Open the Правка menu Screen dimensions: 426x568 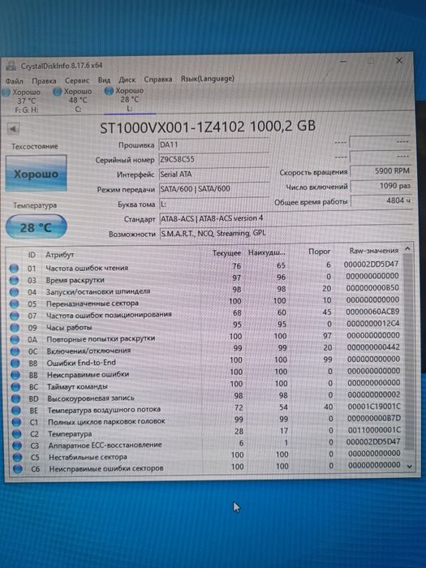pyautogui.click(x=44, y=80)
